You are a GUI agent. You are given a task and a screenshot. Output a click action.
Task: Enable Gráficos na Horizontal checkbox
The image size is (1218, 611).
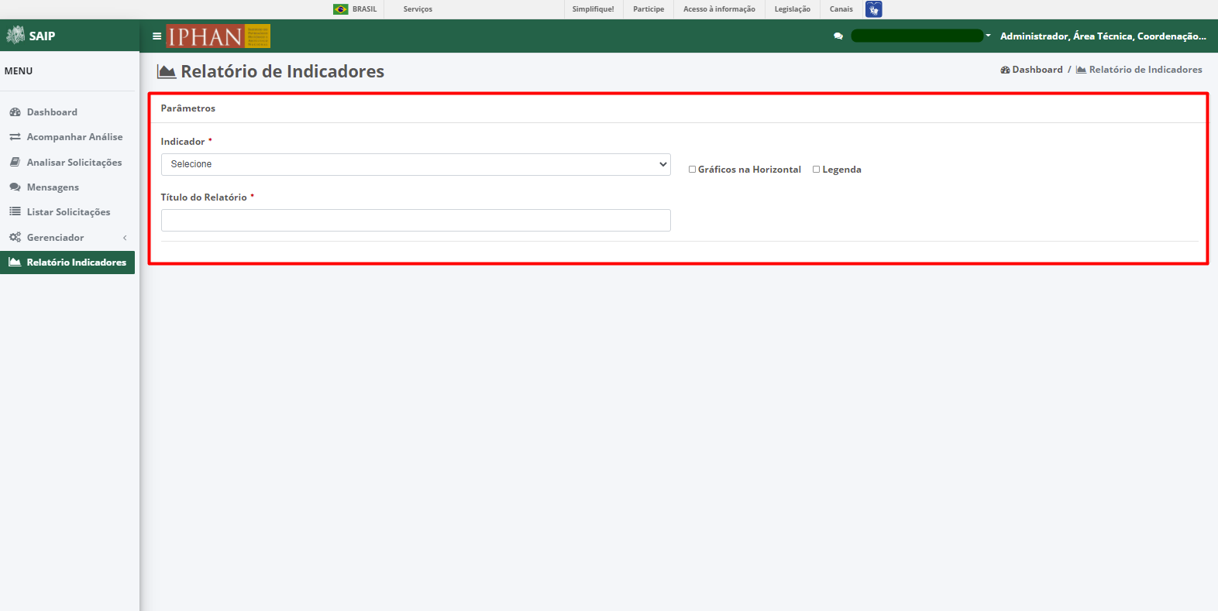tap(692, 170)
